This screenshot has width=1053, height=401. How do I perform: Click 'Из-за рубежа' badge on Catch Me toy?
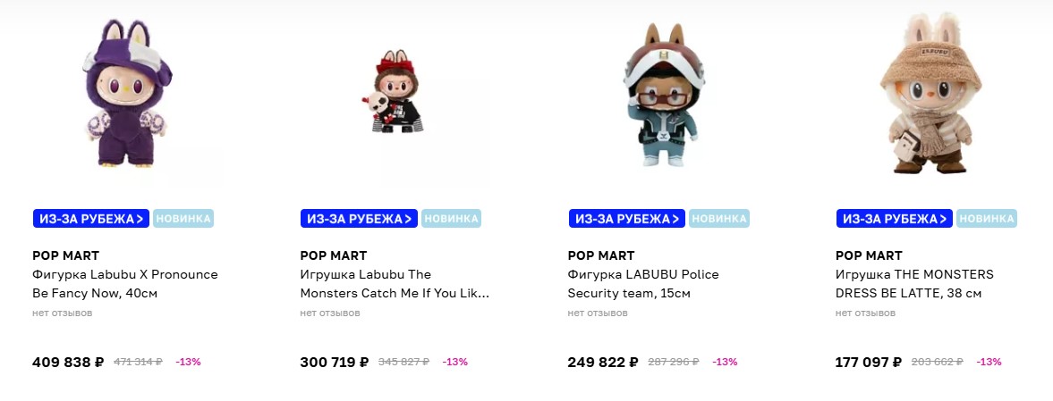tap(359, 219)
